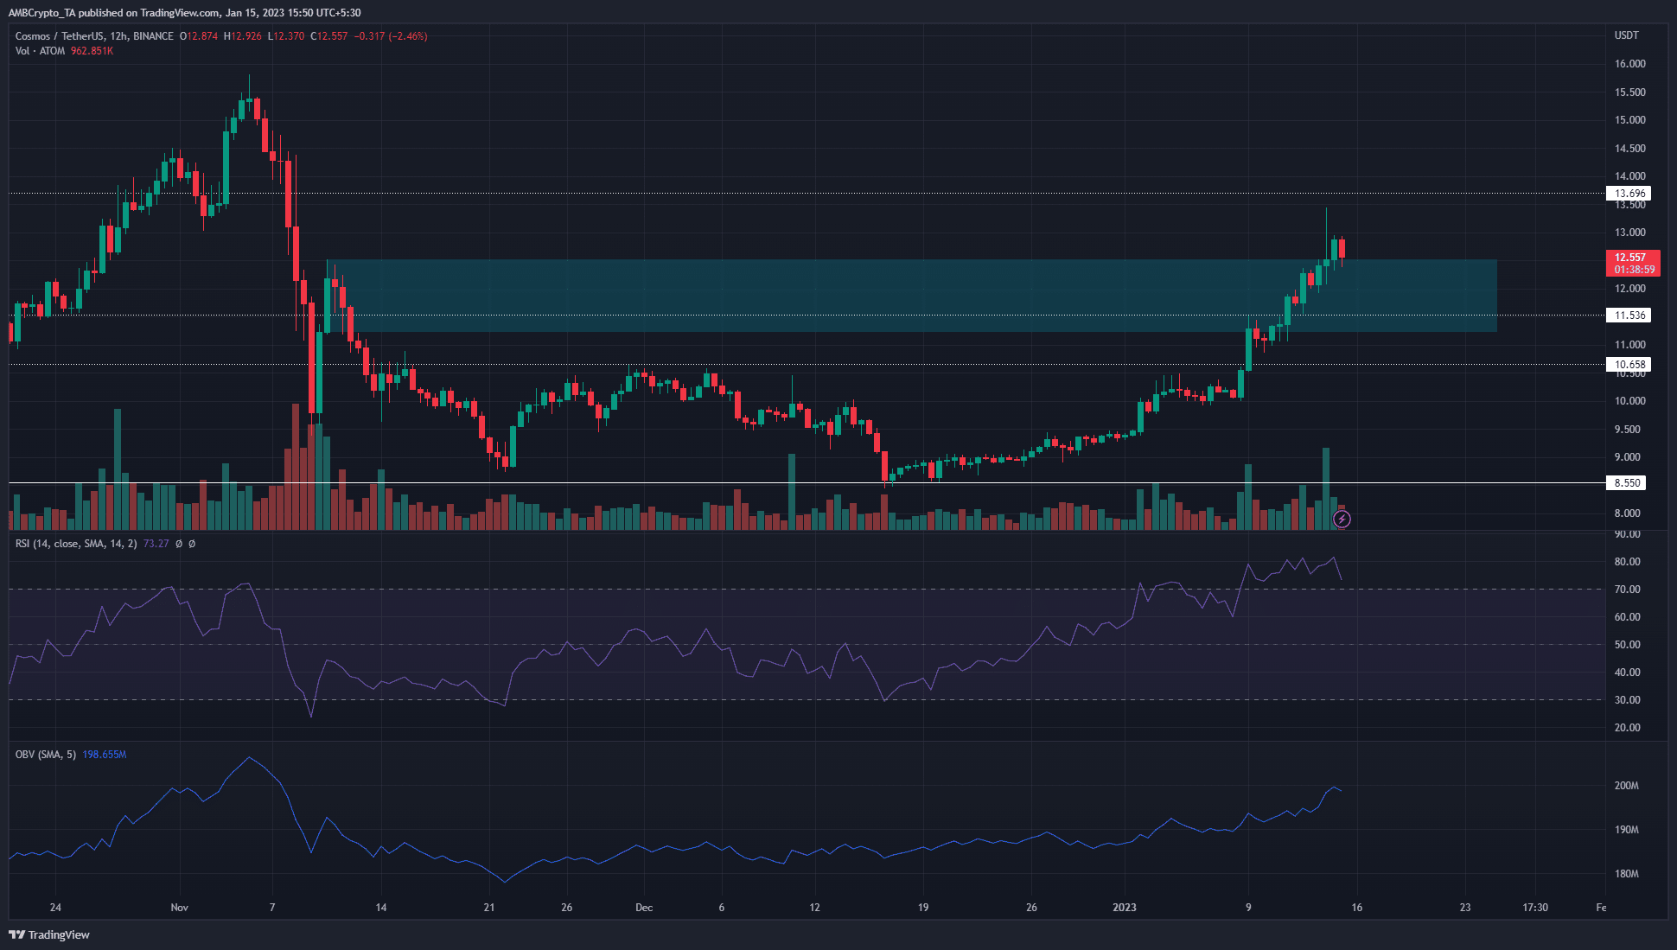Click the Vol · ATOM indicator legend
The height and width of the screenshot is (950, 1677).
[40, 51]
